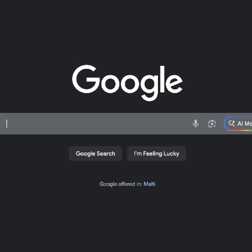Click the white Google logo
The image size is (252, 252).
127,83
